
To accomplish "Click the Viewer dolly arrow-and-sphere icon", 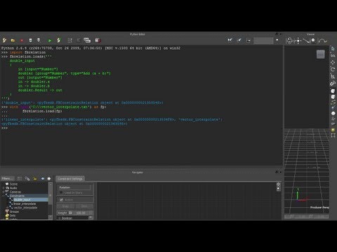I will coord(310,41).
